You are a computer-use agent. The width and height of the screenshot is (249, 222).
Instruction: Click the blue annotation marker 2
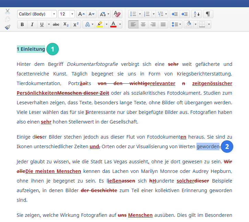pos(227,147)
